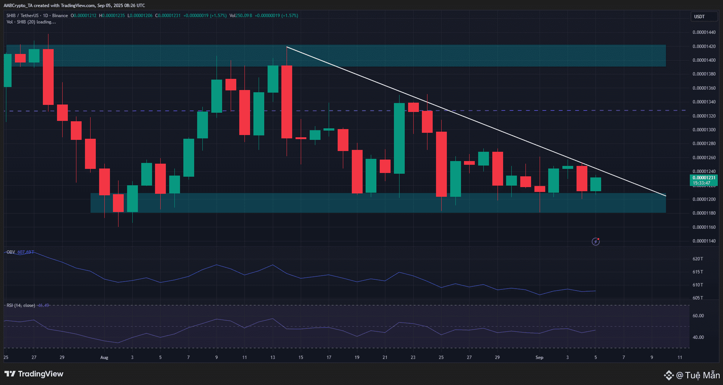Click the volume value Vol250.09B
723x385 pixels.
pos(241,16)
